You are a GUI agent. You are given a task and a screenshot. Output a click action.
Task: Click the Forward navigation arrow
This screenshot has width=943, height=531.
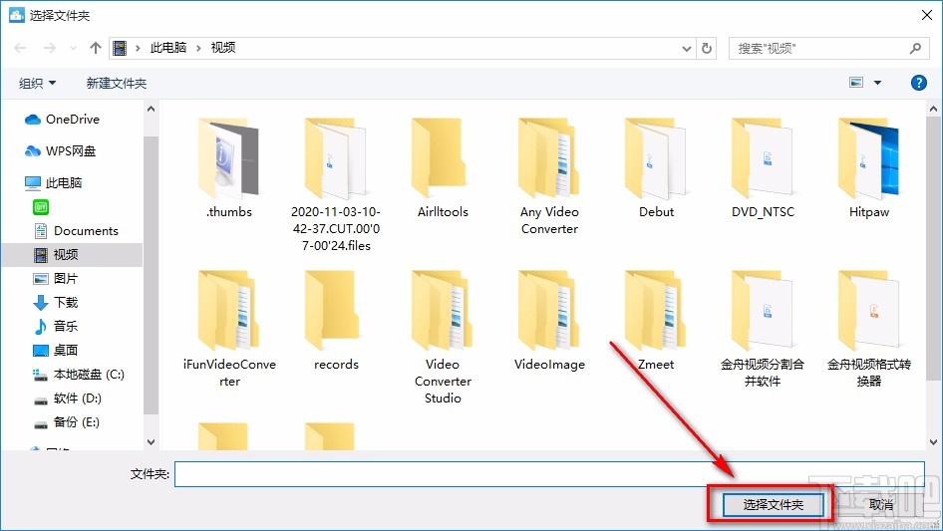(x=49, y=48)
